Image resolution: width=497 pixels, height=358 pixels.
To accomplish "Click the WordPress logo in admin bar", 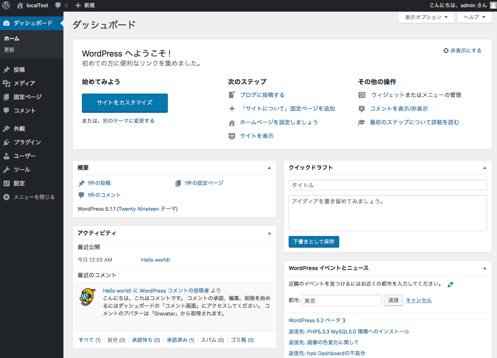I will (6, 6).
